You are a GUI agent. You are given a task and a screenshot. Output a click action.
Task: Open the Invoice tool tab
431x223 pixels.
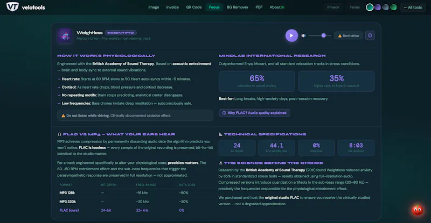(x=172, y=8)
